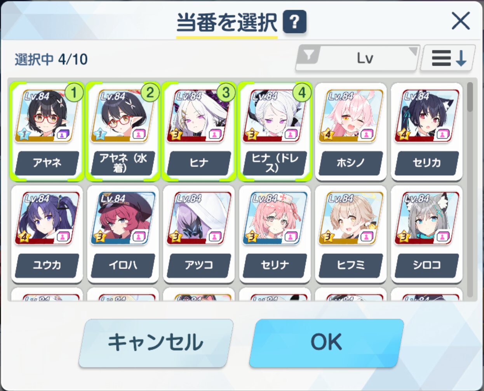484x391 pixels.
Task: Click the 1-star badge on アヤネ portrait
Action: (x=23, y=134)
